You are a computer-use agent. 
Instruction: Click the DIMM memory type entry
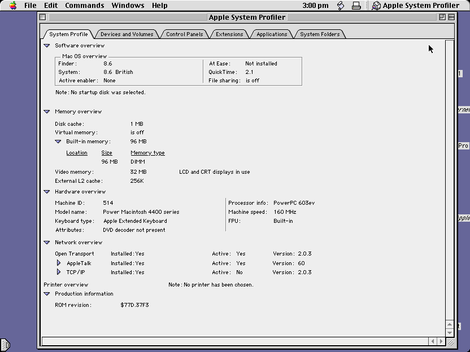coord(138,162)
